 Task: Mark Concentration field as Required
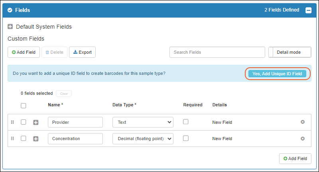(186, 138)
